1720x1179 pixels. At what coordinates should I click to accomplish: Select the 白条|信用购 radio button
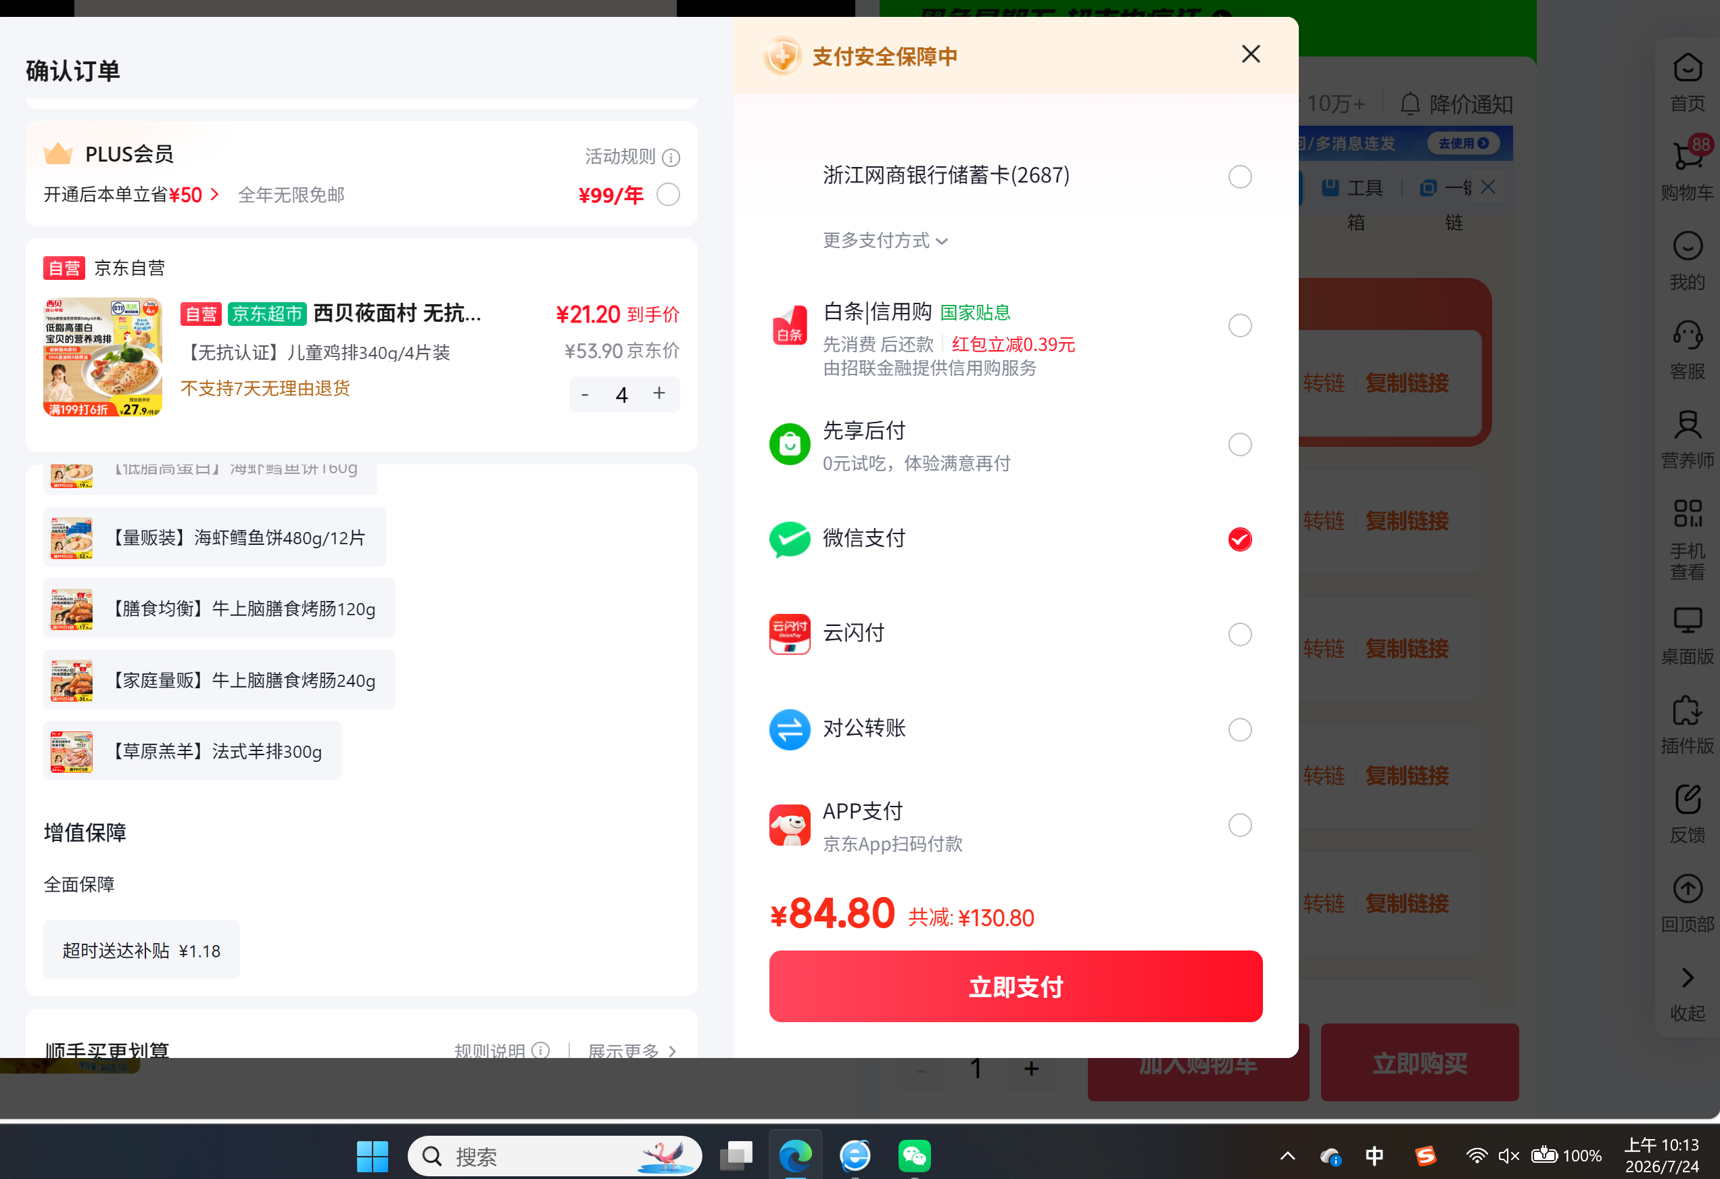[1240, 326]
